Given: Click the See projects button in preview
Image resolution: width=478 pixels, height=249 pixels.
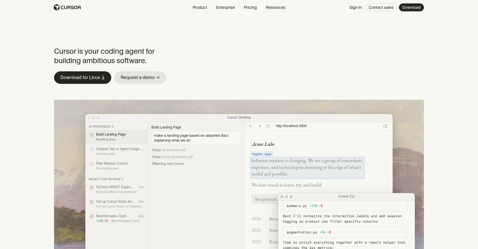Looking at the screenshot, I should 265,199.
